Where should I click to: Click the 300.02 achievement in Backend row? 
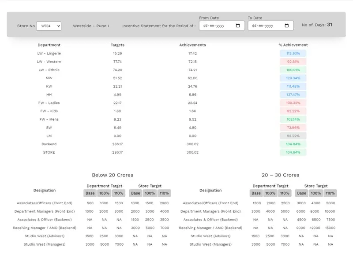(192, 144)
